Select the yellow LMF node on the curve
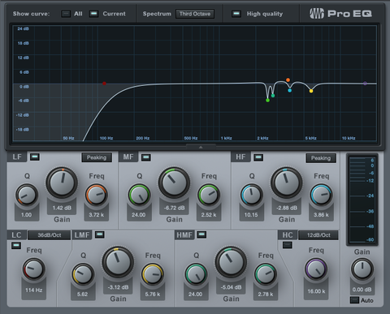390x314 pixels. (x=311, y=91)
